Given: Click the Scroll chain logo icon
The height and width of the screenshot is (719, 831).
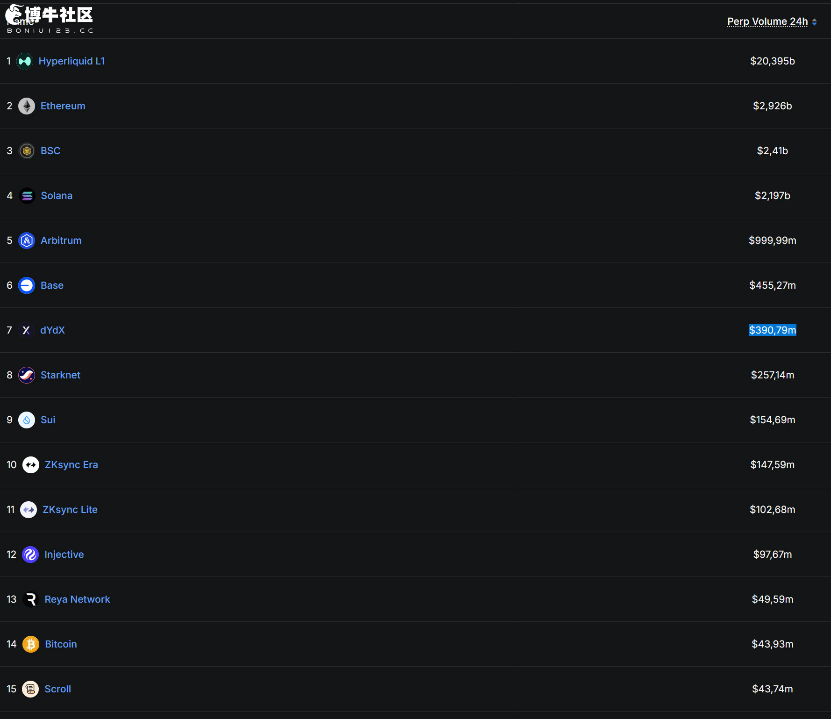Looking at the screenshot, I should [x=30, y=689].
